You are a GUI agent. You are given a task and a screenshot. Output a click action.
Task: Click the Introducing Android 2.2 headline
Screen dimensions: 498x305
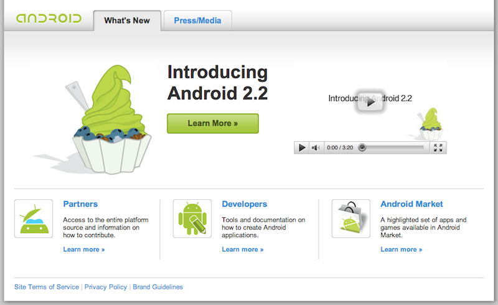[x=217, y=83]
